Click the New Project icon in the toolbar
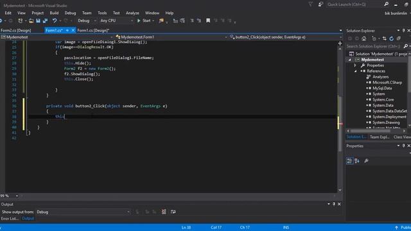Screen dimensions: 411x231 pos(20,21)
